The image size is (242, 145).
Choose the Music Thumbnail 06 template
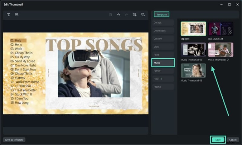pyautogui.click(x=193, y=70)
